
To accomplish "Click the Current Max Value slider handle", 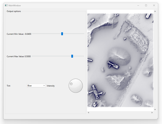I will click(x=72, y=56).
